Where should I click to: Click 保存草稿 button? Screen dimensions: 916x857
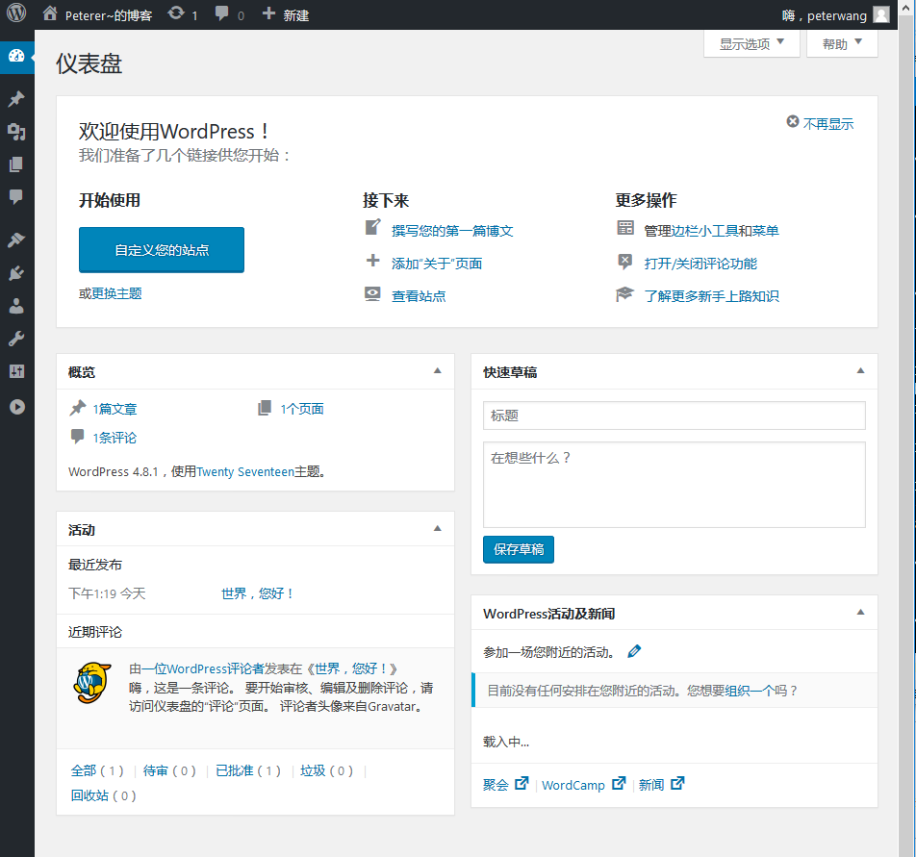point(519,549)
